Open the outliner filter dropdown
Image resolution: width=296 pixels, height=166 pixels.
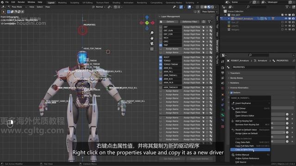coord(288,7)
